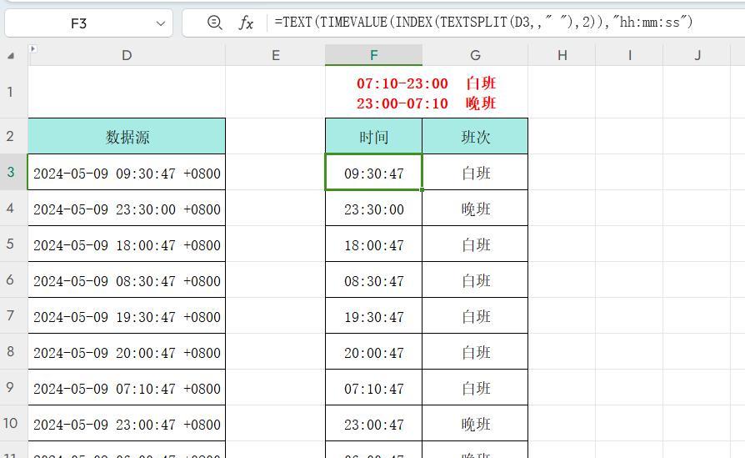Open the Name Box dropdown arrow

[161, 23]
